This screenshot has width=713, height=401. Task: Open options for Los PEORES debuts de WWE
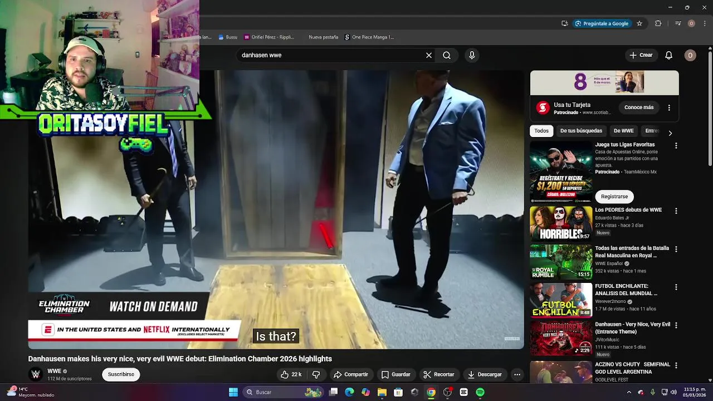[x=676, y=211]
